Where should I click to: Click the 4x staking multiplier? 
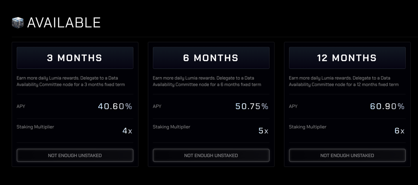(127, 131)
